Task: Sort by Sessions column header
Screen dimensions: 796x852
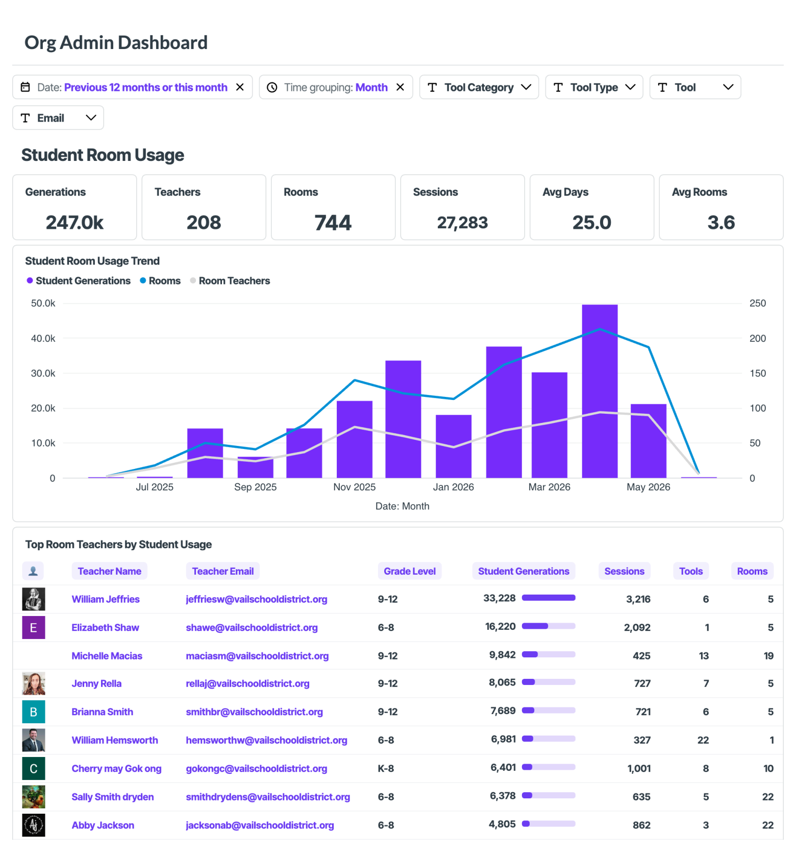Action: coord(625,571)
